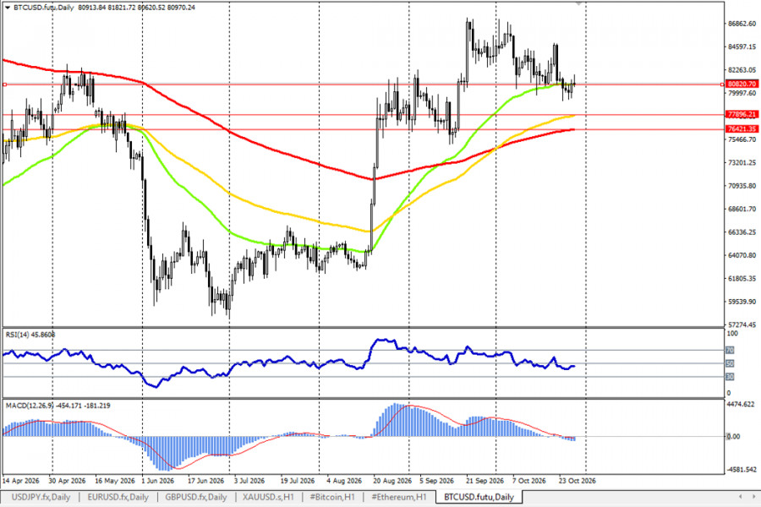Image resolution: width=761 pixels, height=507 pixels.
Task: Click the 21 Sep 2026 date label
Action: (x=485, y=481)
